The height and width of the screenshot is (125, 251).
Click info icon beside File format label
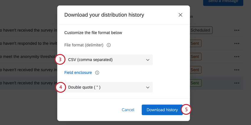point(109,45)
